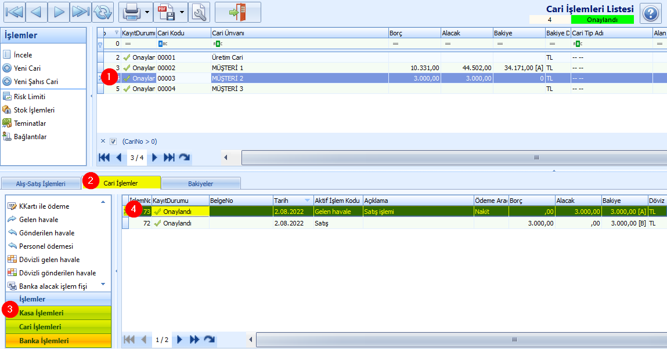
Task: Switch to the Cari İşlemler tab
Action: pos(121,183)
